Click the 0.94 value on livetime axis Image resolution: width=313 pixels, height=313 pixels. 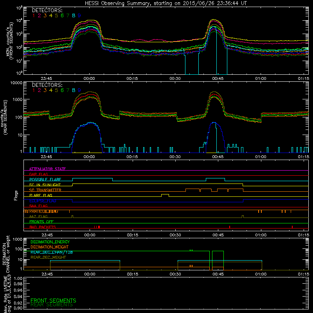tap(18, 296)
